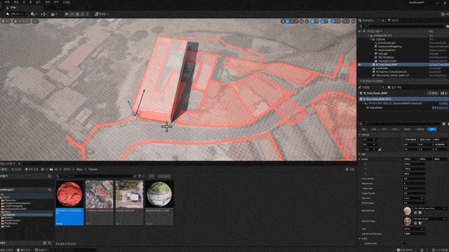Toggle the scale lock icon

click(380, 149)
